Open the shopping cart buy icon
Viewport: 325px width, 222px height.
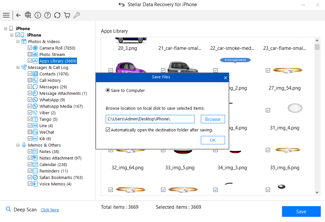[x=67, y=15]
